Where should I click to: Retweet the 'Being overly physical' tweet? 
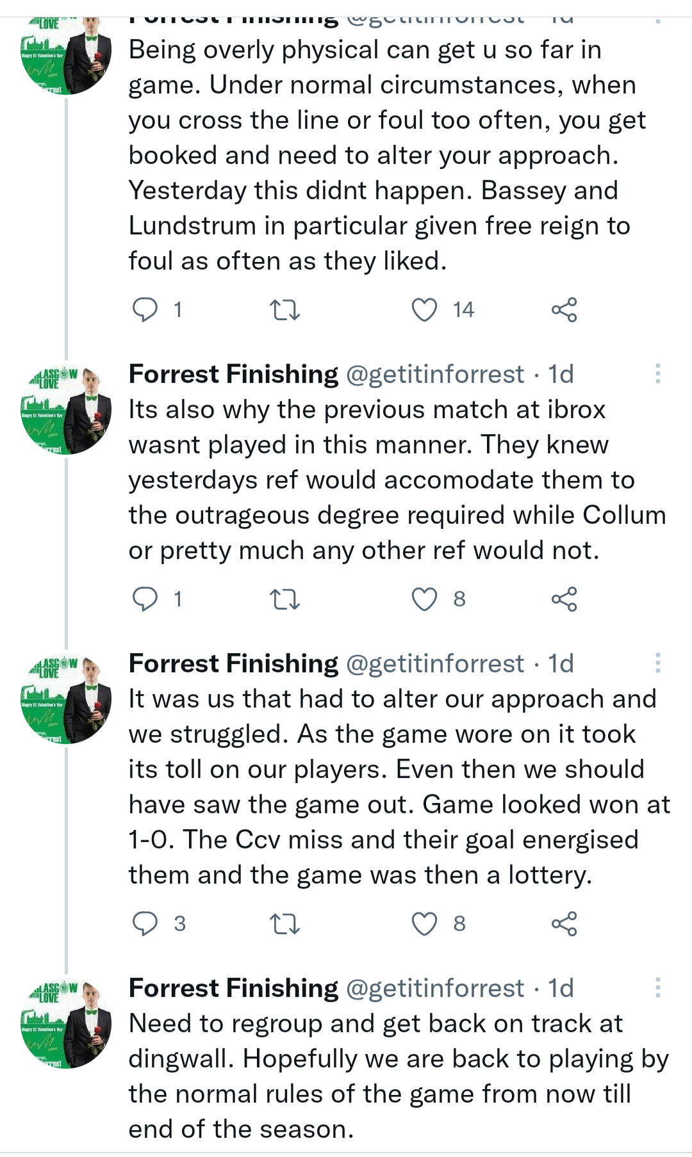284,310
